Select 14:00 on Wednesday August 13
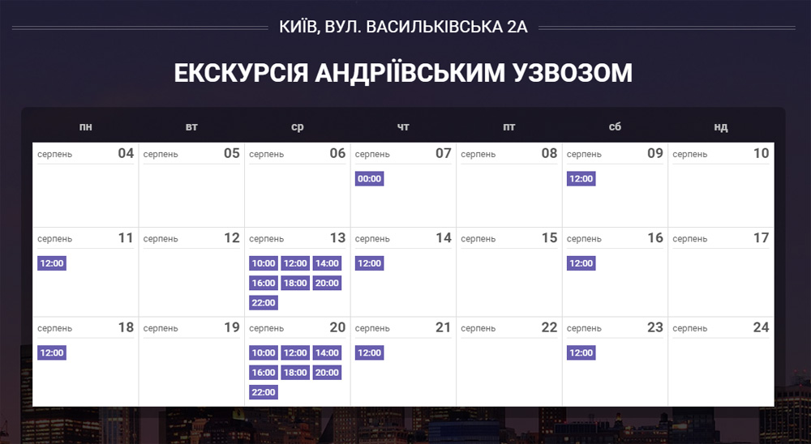The width and height of the screenshot is (811, 444). [327, 263]
